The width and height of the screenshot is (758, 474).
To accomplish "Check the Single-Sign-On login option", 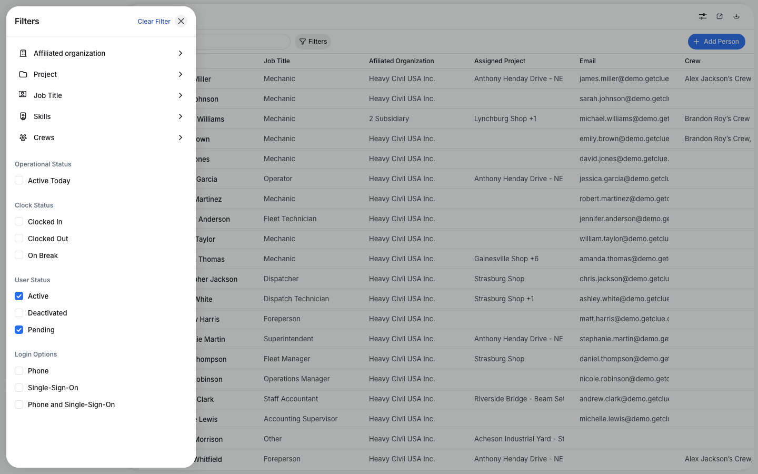I will (x=19, y=388).
